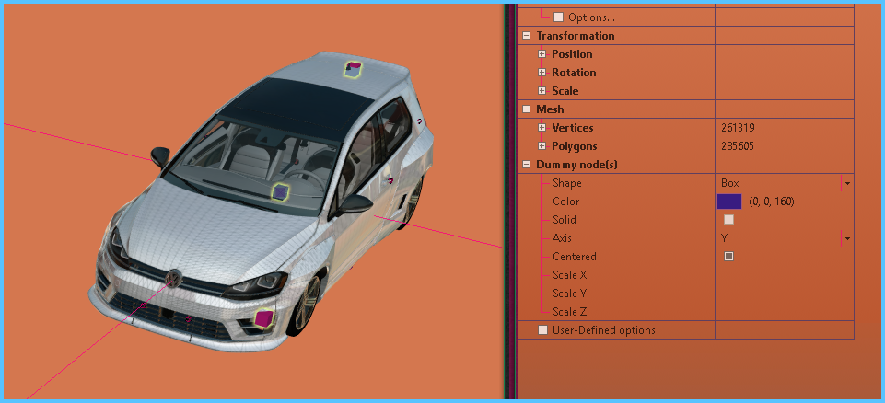The width and height of the screenshot is (885, 403).
Task: Click the Scale Z value field
Action: (785, 312)
